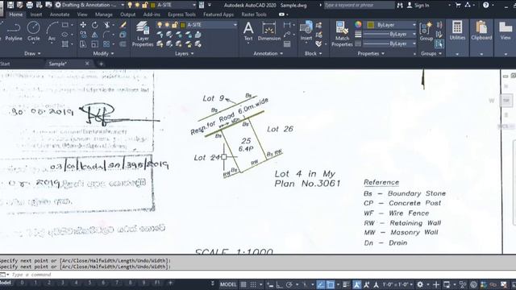The height and width of the screenshot is (290, 516).
Task: Choose the Stretch tool in Modify panel
Action: pyautogui.click(x=83, y=44)
